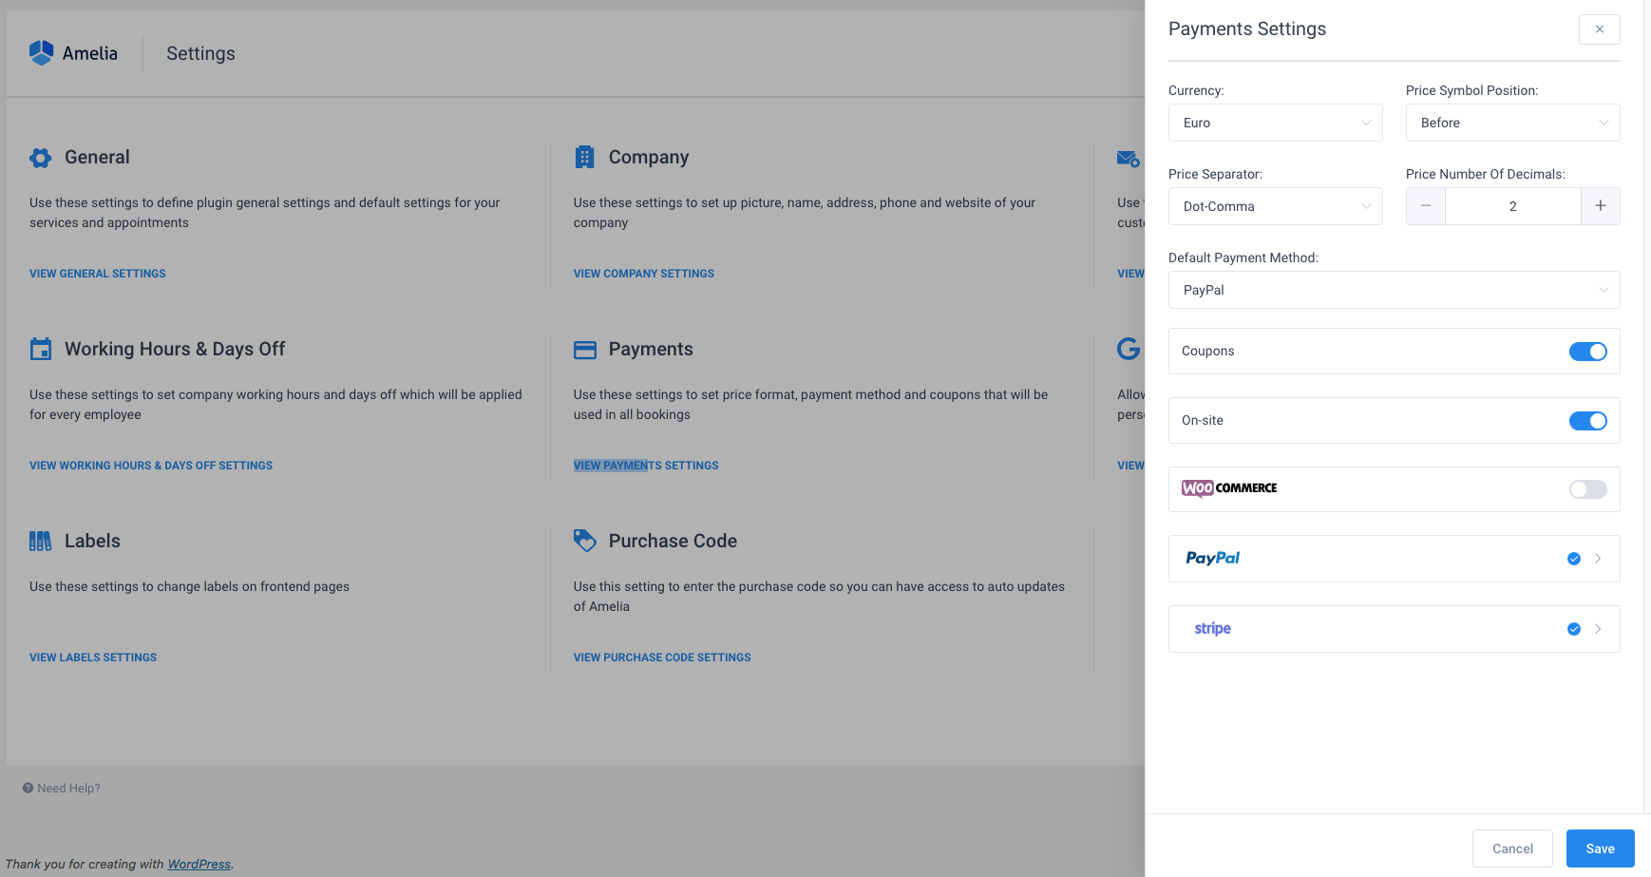The width and height of the screenshot is (1651, 877).
Task: Click the General section heading
Action: tap(97, 158)
